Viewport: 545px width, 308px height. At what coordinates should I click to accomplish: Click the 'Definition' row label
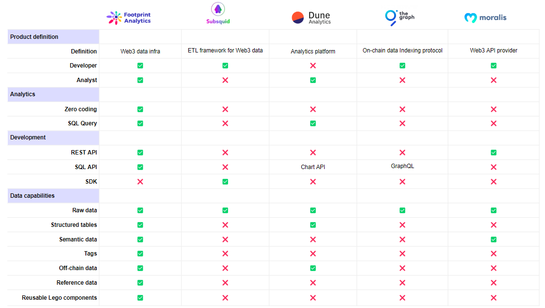point(84,51)
